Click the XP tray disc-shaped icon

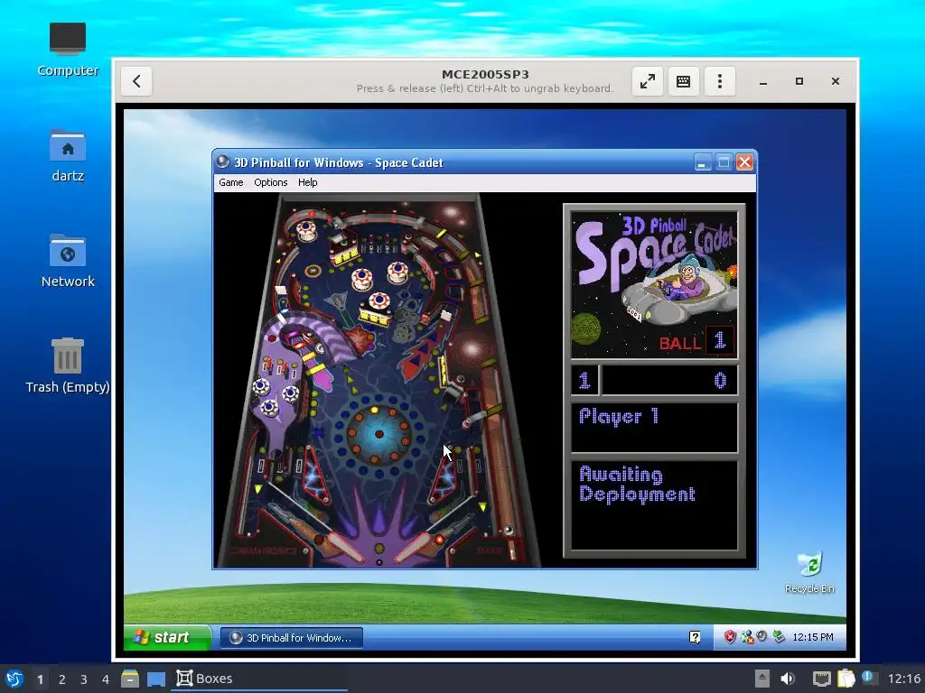click(762, 637)
